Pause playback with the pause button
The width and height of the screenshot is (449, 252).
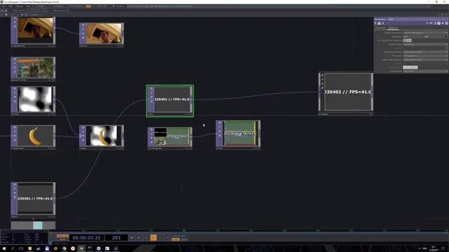click(x=139, y=238)
